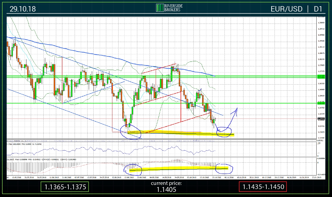Click the 16.11.2018 date axis label

tap(242, 177)
